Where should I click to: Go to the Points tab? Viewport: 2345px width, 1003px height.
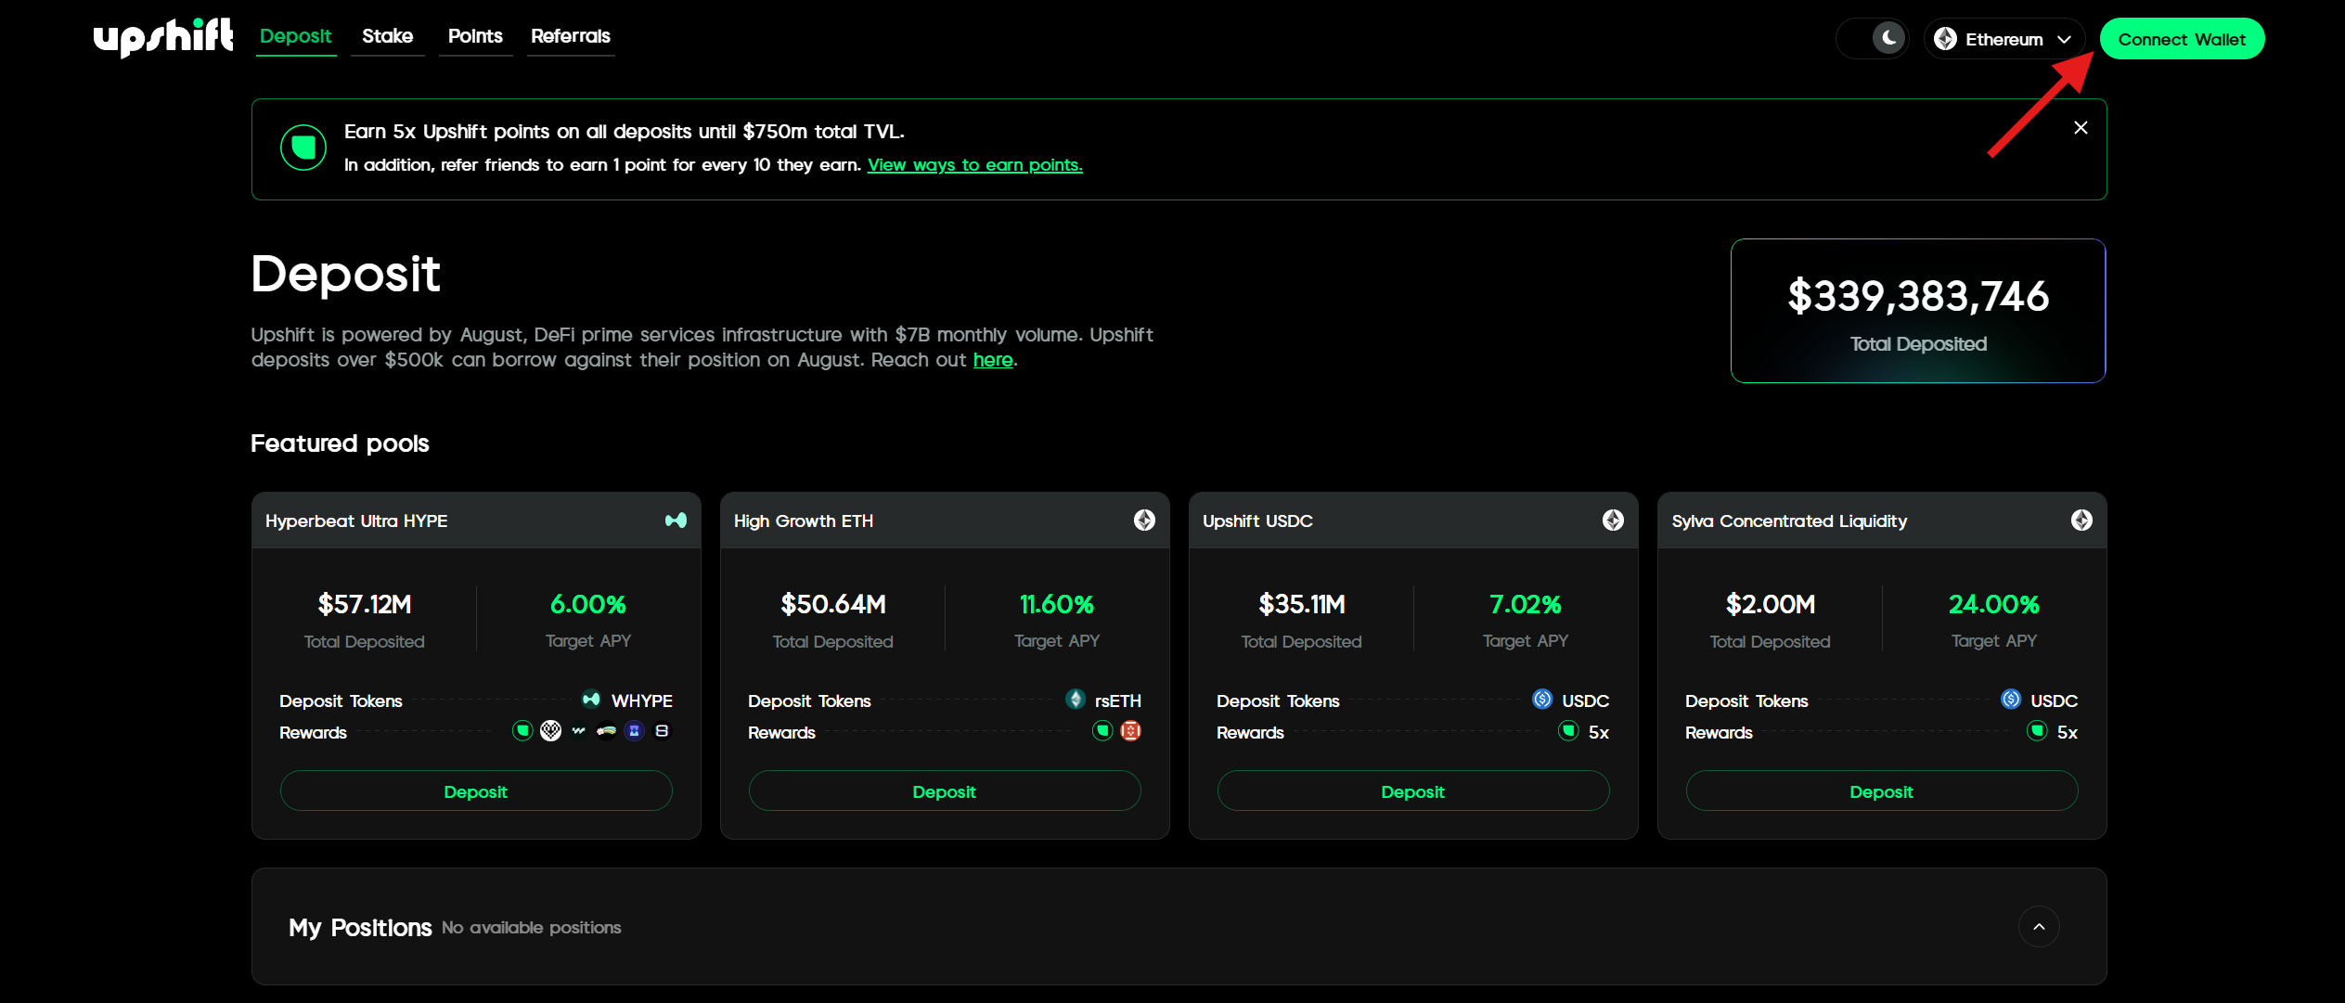(x=475, y=36)
